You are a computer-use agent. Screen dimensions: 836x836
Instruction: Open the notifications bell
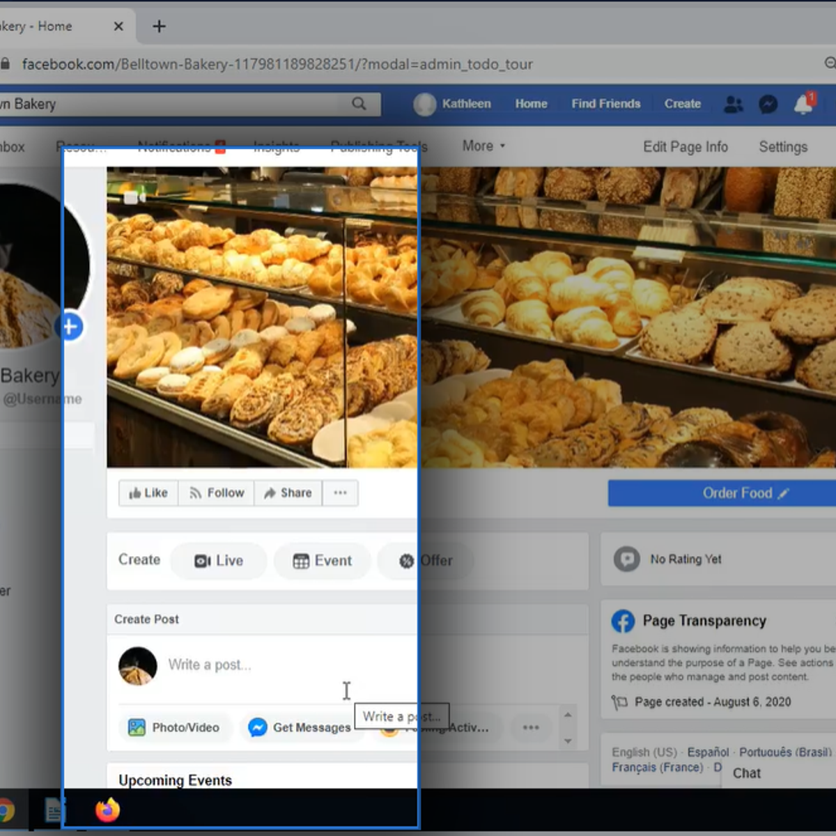(x=803, y=104)
